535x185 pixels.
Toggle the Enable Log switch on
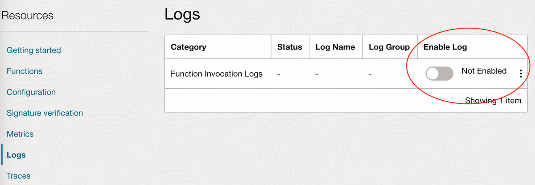click(439, 74)
